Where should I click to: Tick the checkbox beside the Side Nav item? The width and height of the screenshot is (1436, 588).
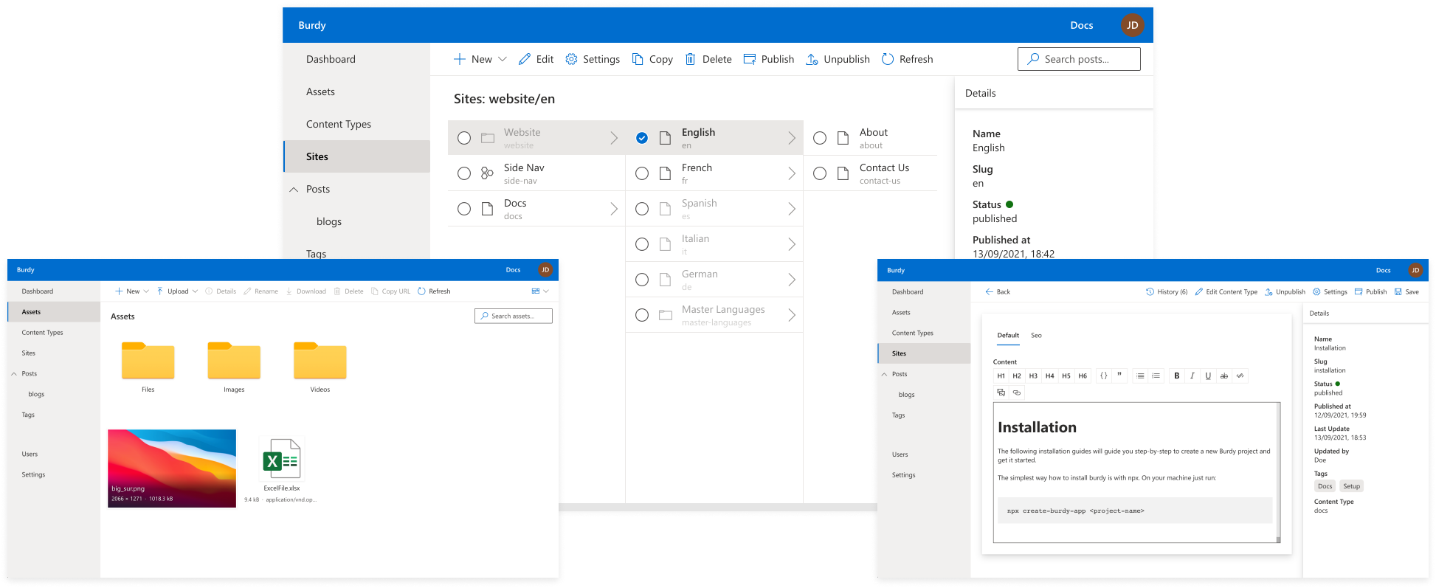pos(464,173)
